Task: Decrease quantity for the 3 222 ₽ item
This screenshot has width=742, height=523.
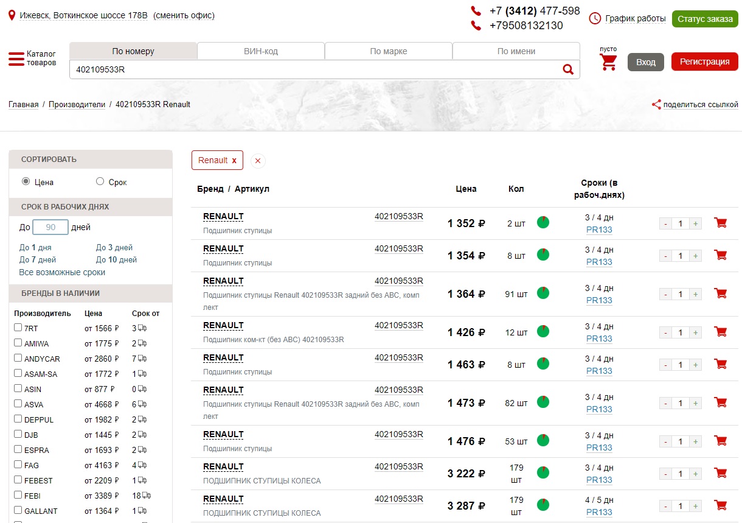Action: (x=665, y=474)
